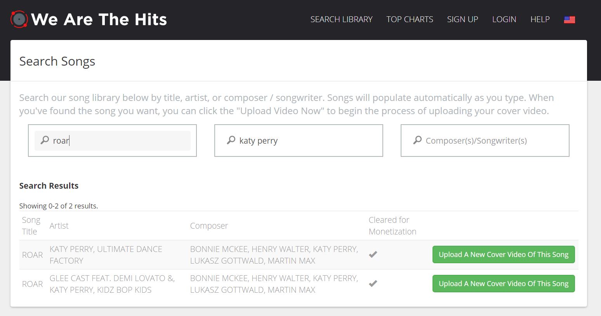Image resolution: width=601 pixels, height=316 pixels.
Task: Go to Top Charts
Action: coord(410,19)
